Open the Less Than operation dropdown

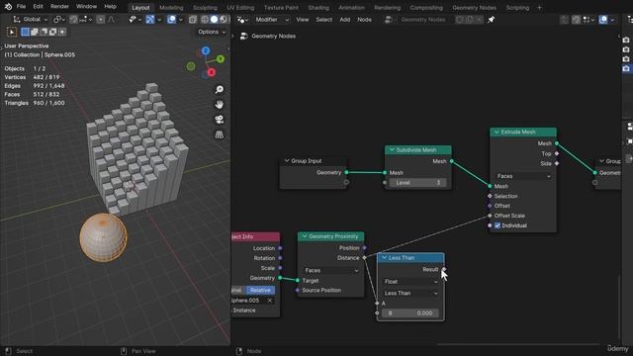tap(410, 293)
